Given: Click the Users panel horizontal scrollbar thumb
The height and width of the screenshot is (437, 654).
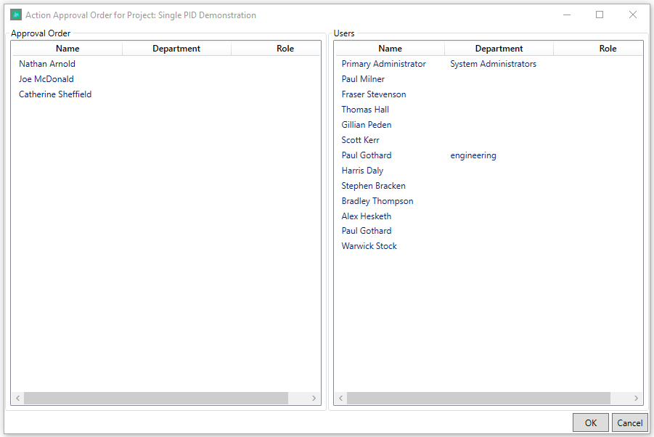Looking at the screenshot, I should [x=478, y=399].
